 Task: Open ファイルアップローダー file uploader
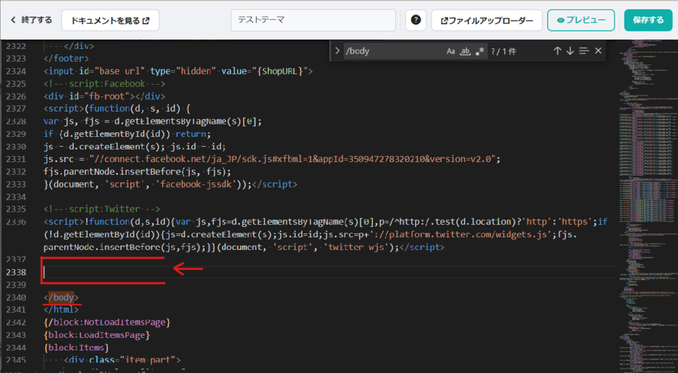coord(487,21)
